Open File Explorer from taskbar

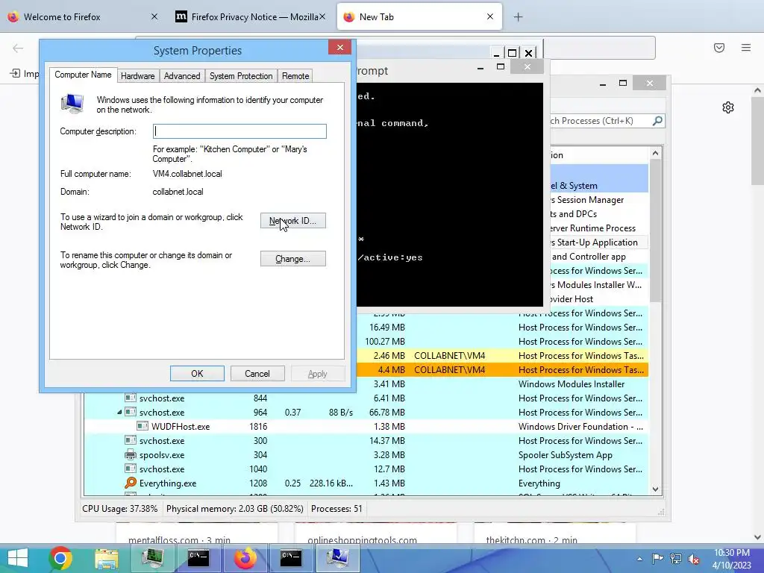point(106,558)
